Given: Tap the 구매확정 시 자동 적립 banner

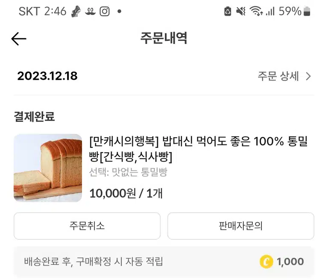Looking at the screenshot, I should click(x=164, y=262).
